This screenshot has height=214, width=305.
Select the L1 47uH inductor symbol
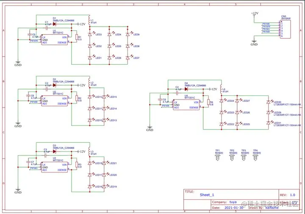point(89,21)
